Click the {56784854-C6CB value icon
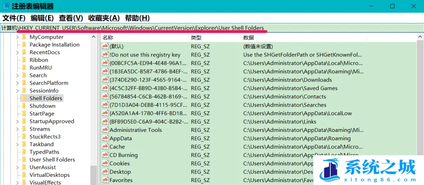Screen dimensions: 424x185 pos(105,97)
